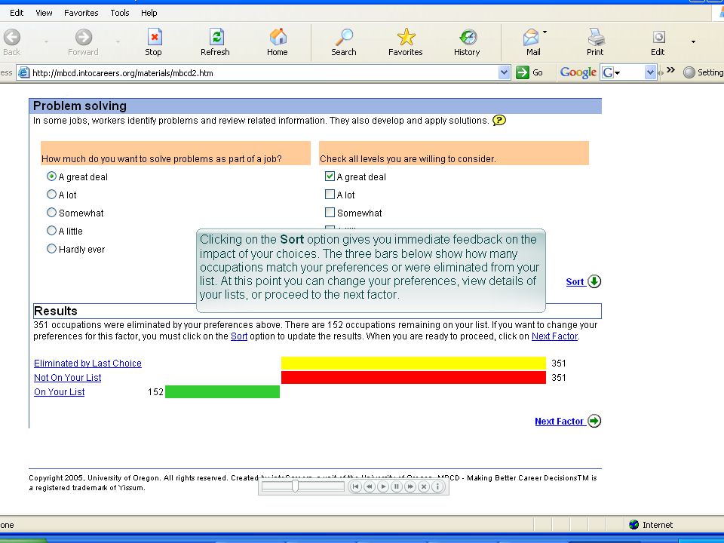Check the 'Somewhat' checkbox
The image size is (724, 543).
tap(330, 213)
